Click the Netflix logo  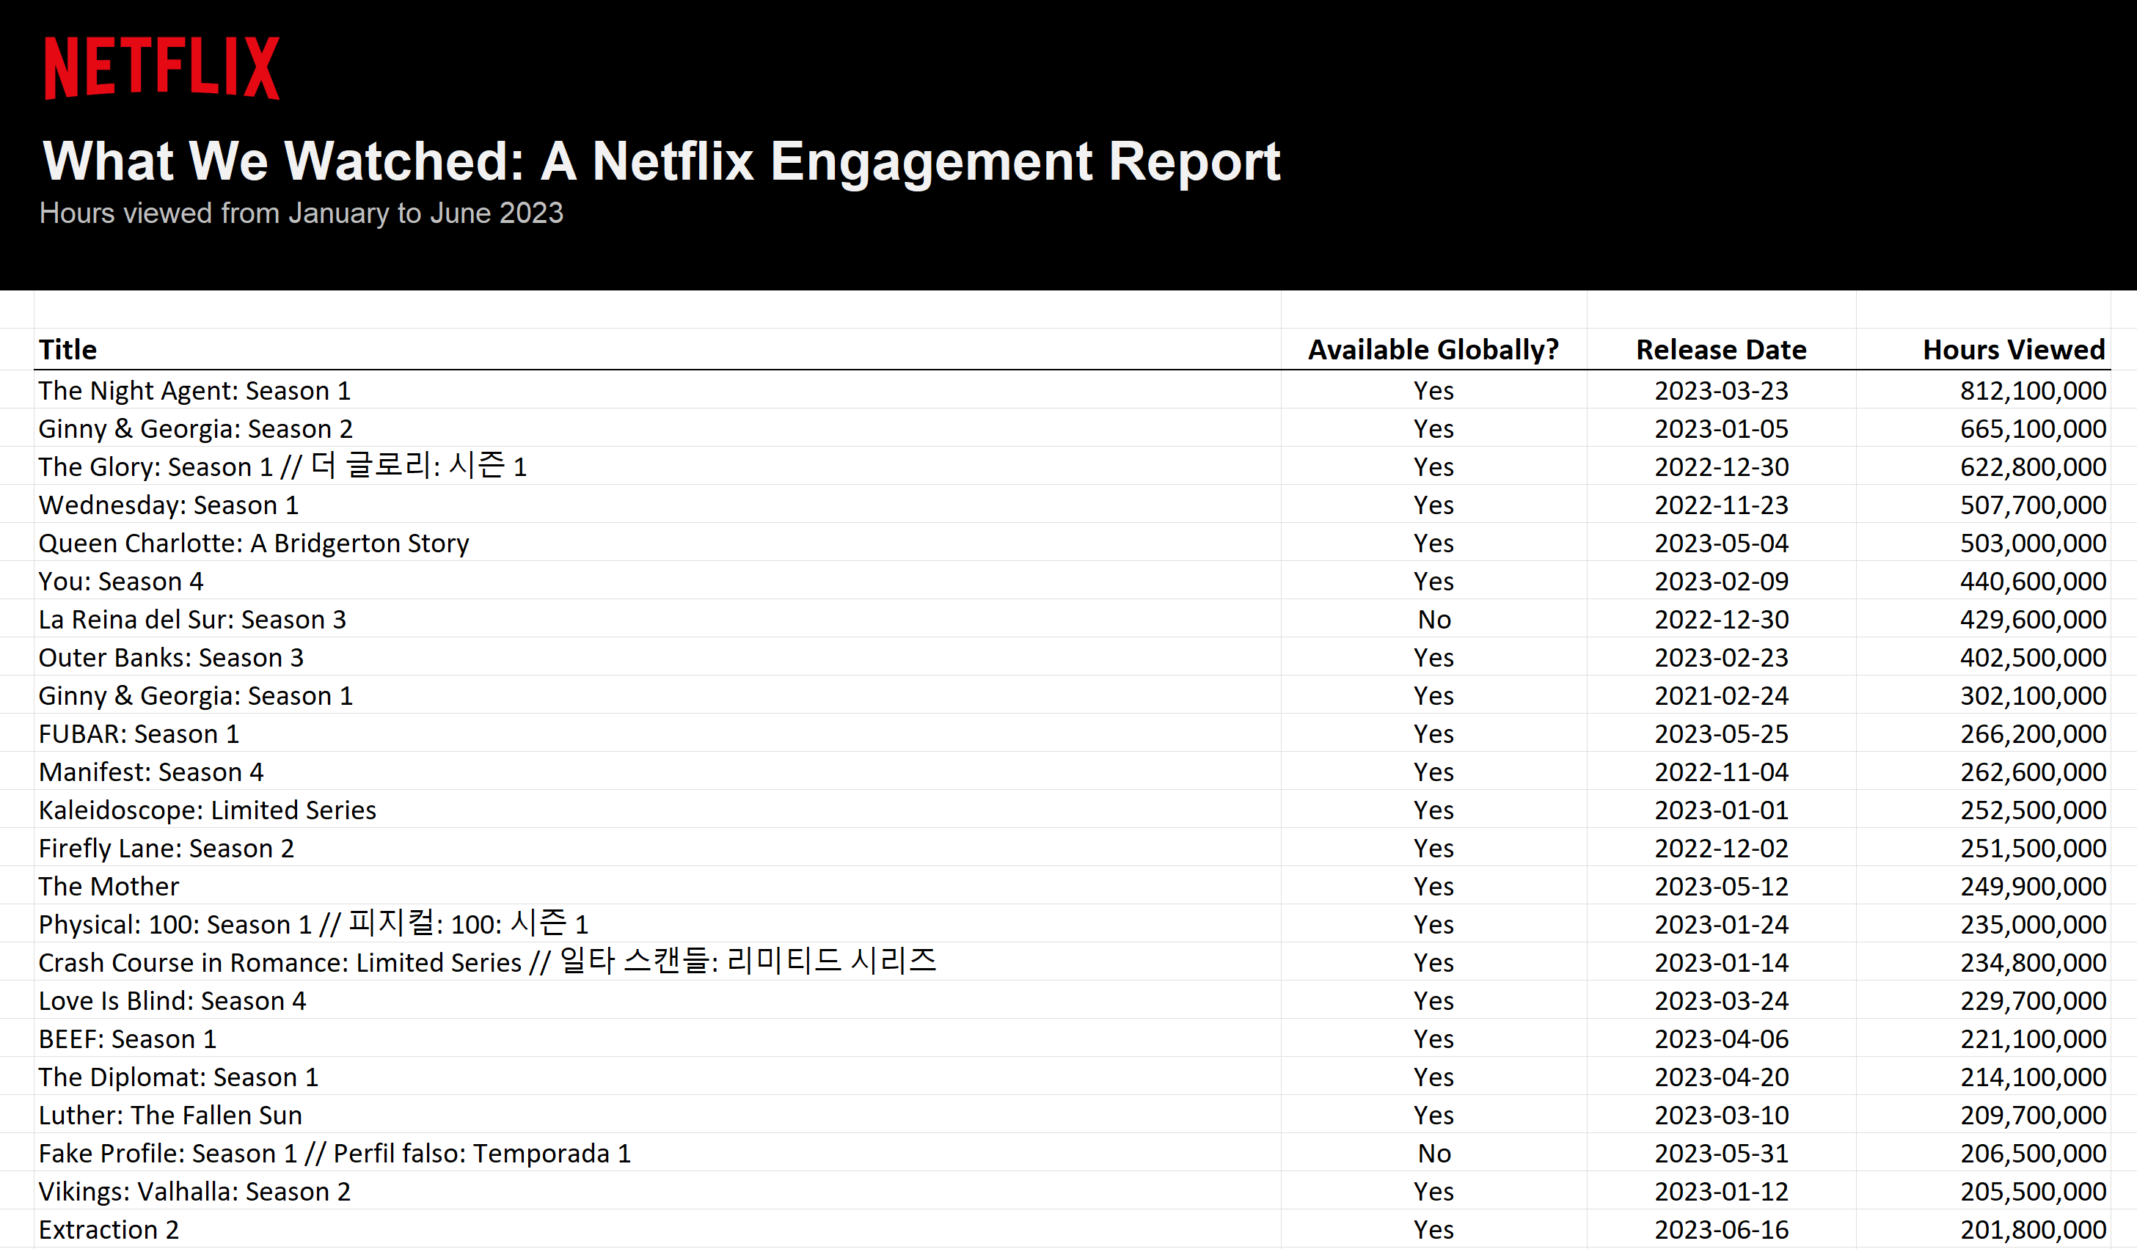[x=162, y=67]
